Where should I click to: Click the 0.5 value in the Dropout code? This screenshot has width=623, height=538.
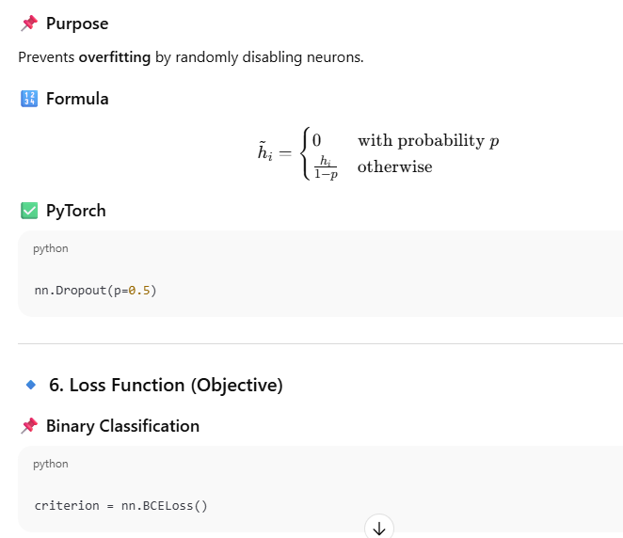(x=139, y=291)
